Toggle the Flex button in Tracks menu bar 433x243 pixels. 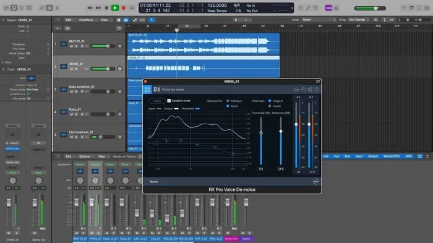[x=142, y=20]
